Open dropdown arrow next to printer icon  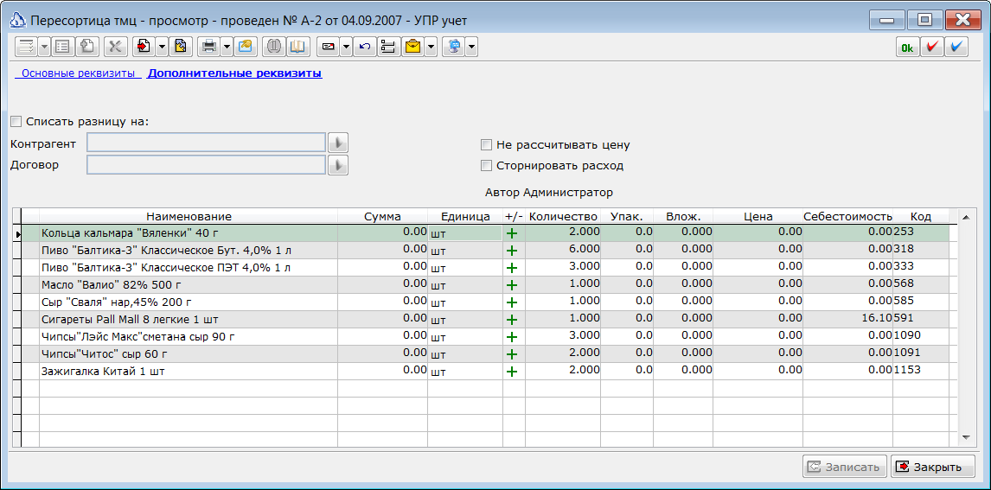[227, 48]
